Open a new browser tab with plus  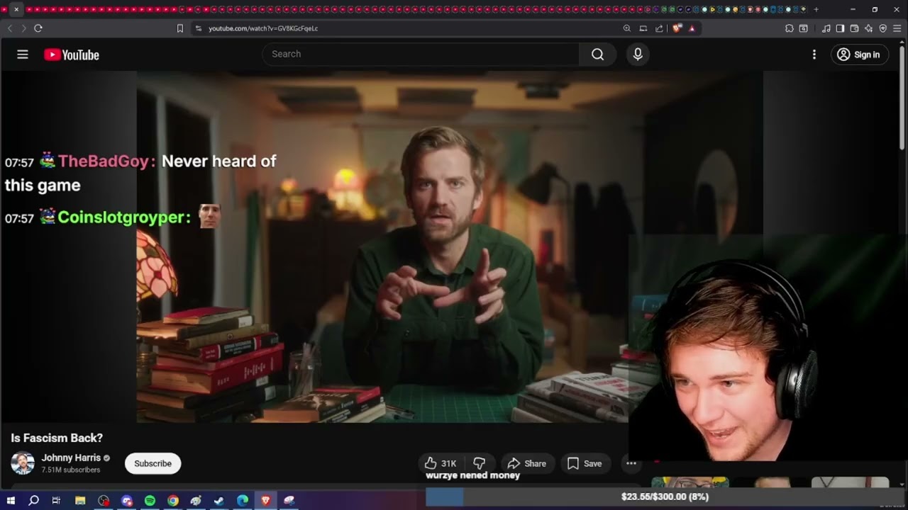pyautogui.click(x=816, y=9)
